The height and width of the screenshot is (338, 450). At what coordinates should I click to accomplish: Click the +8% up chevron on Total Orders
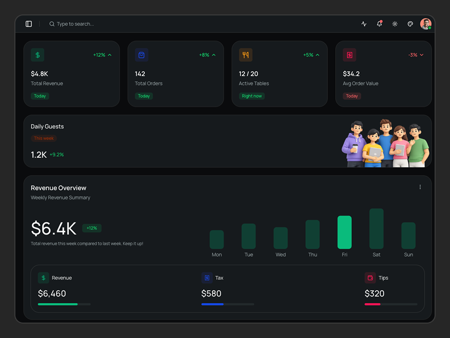tap(214, 55)
